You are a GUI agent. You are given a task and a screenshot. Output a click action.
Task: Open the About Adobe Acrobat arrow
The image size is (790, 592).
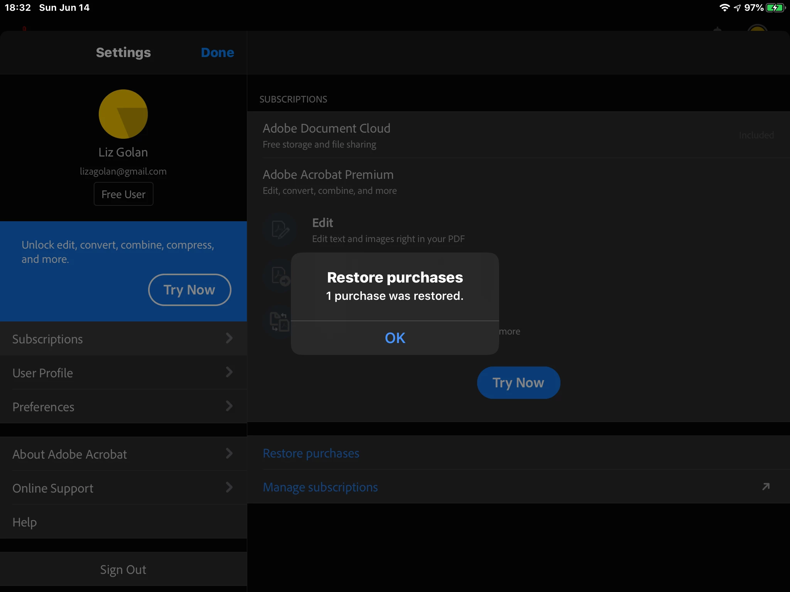coord(229,454)
